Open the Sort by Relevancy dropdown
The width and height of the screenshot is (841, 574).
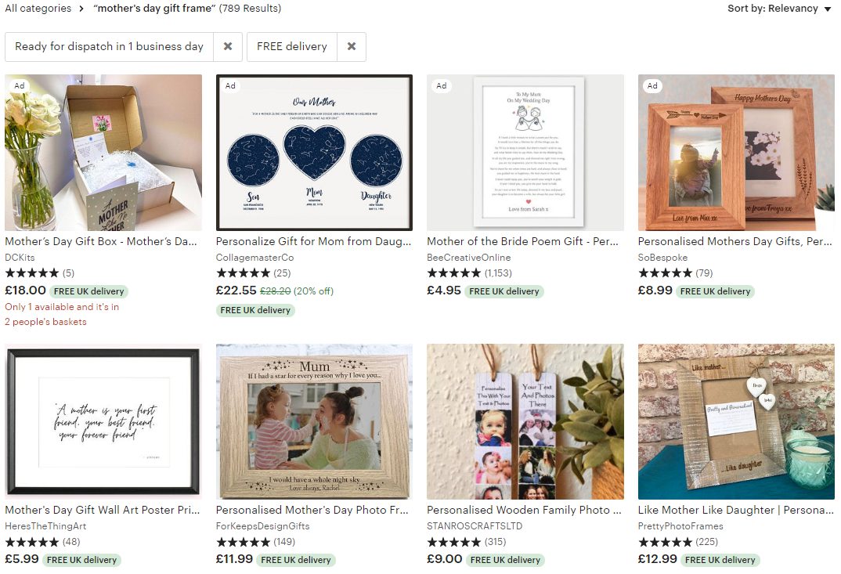(779, 9)
